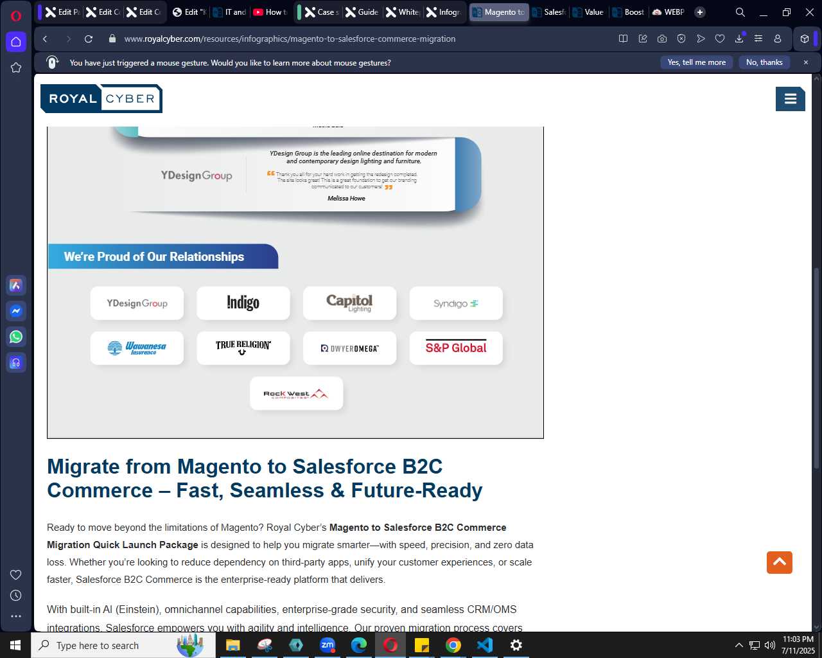The height and width of the screenshot is (658, 822).
Task: Show hidden system tray icons chevron
Action: pos(739,645)
